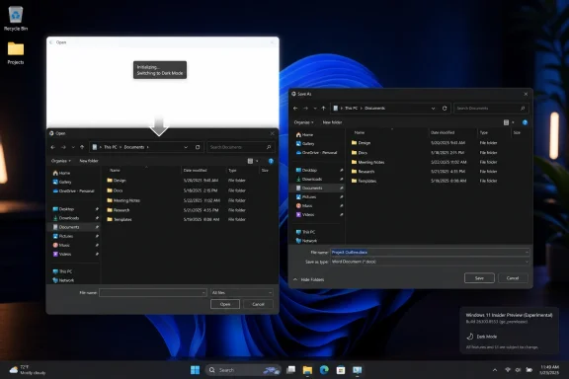Open network status tray icon
The width and height of the screenshot is (569, 379).
click(508, 370)
